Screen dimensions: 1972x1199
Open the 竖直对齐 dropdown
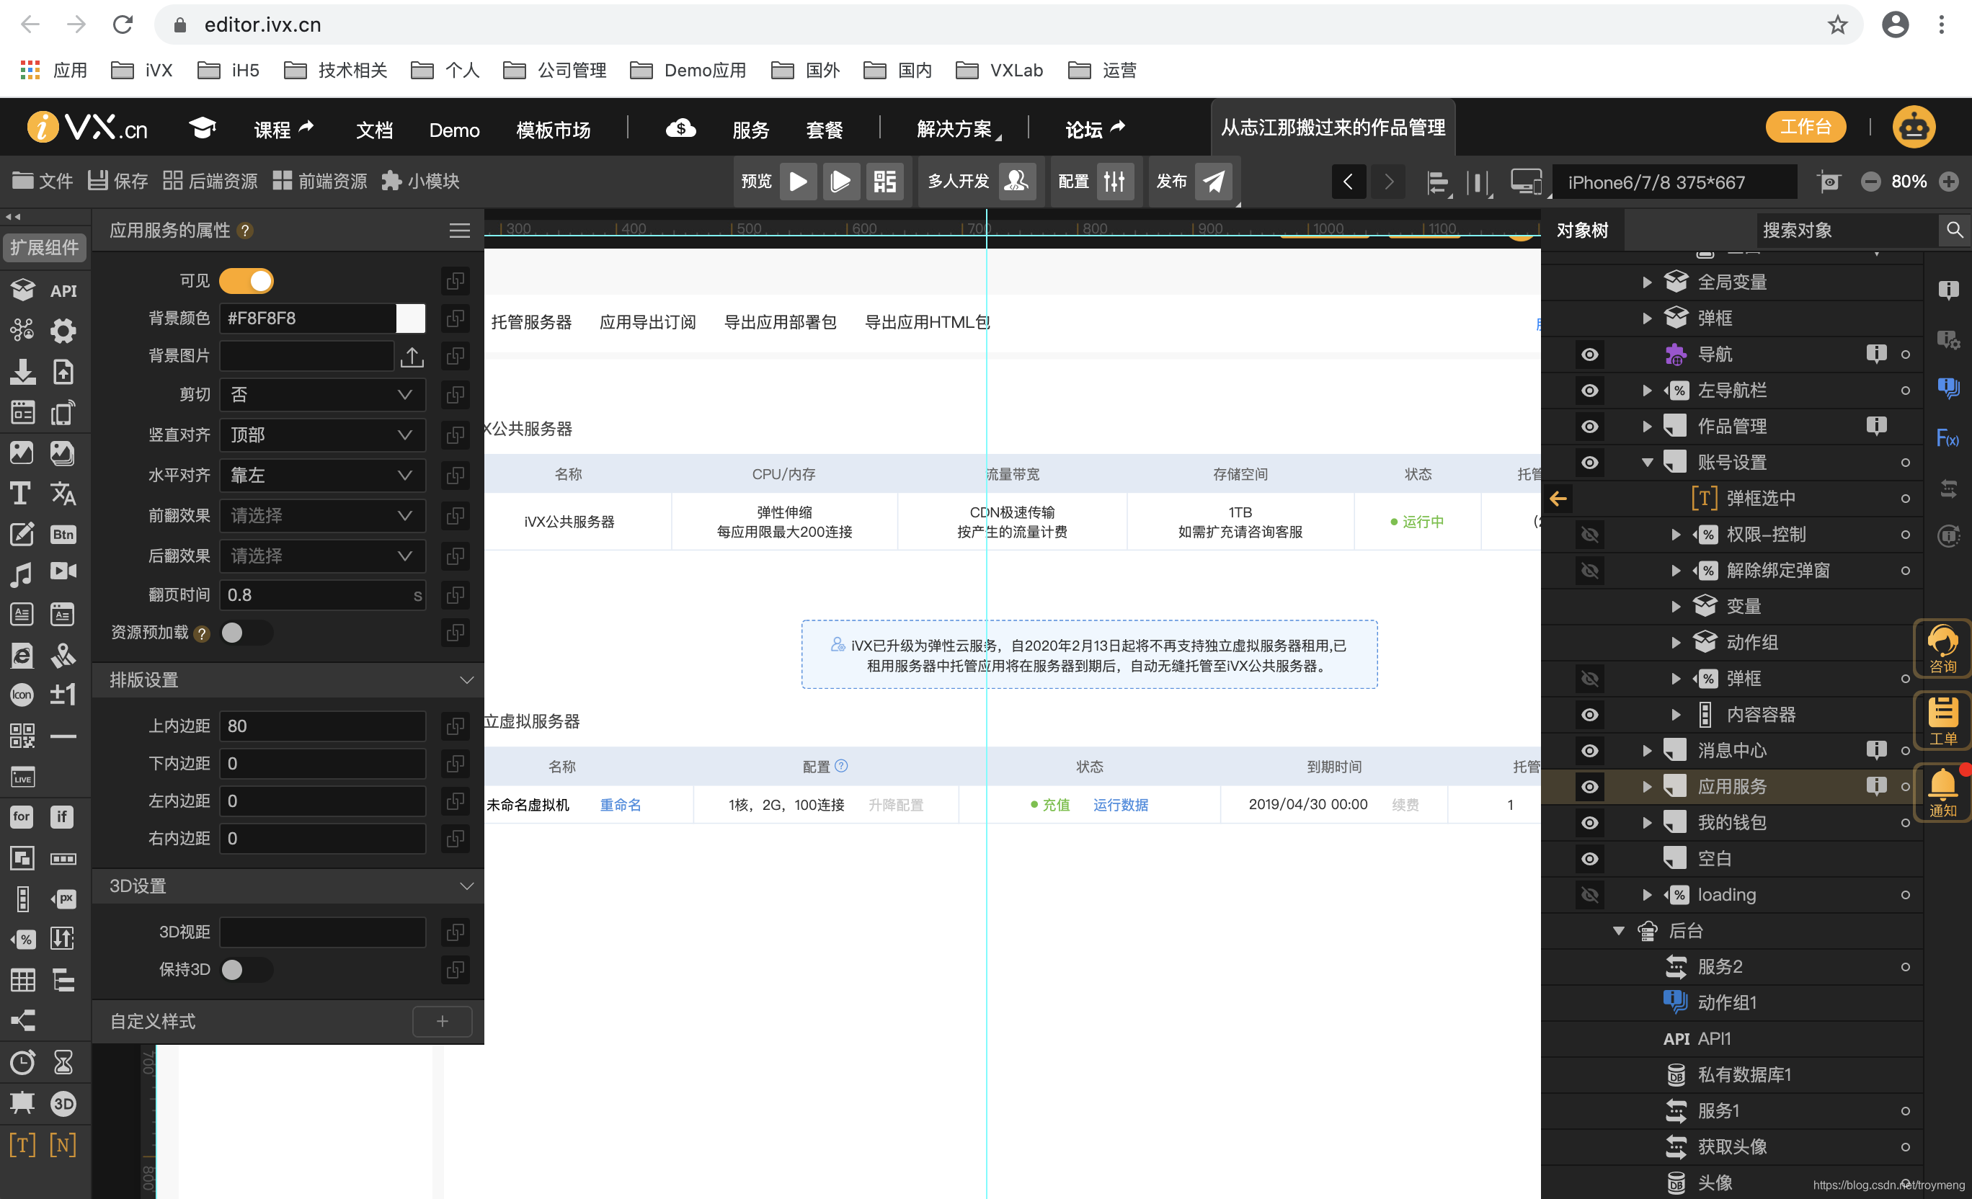pyautogui.click(x=321, y=434)
